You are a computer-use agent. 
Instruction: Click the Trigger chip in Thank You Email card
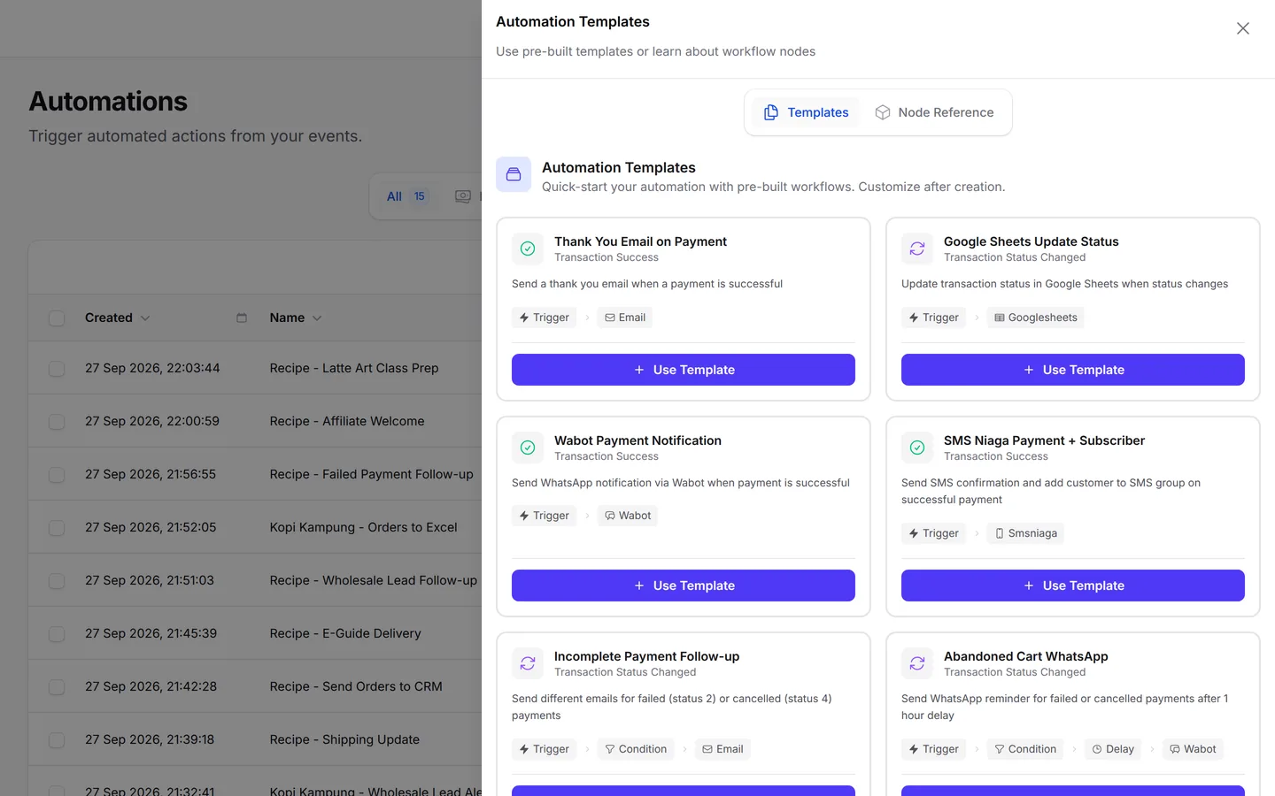click(x=544, y=318)
